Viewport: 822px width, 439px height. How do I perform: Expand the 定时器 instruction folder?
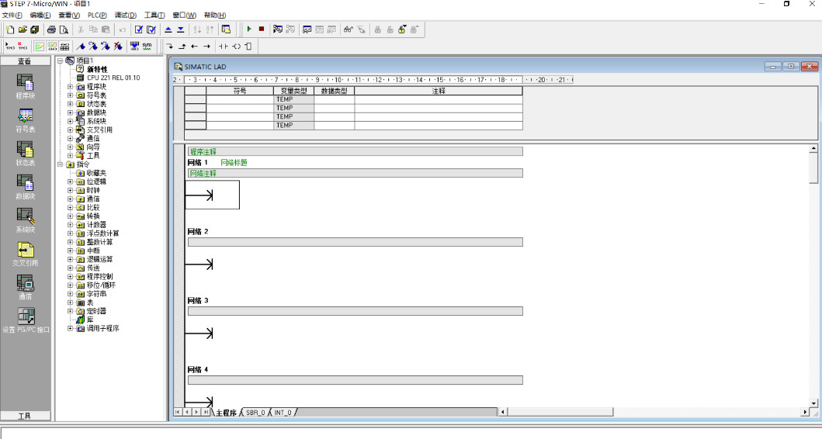pos(71,311)
